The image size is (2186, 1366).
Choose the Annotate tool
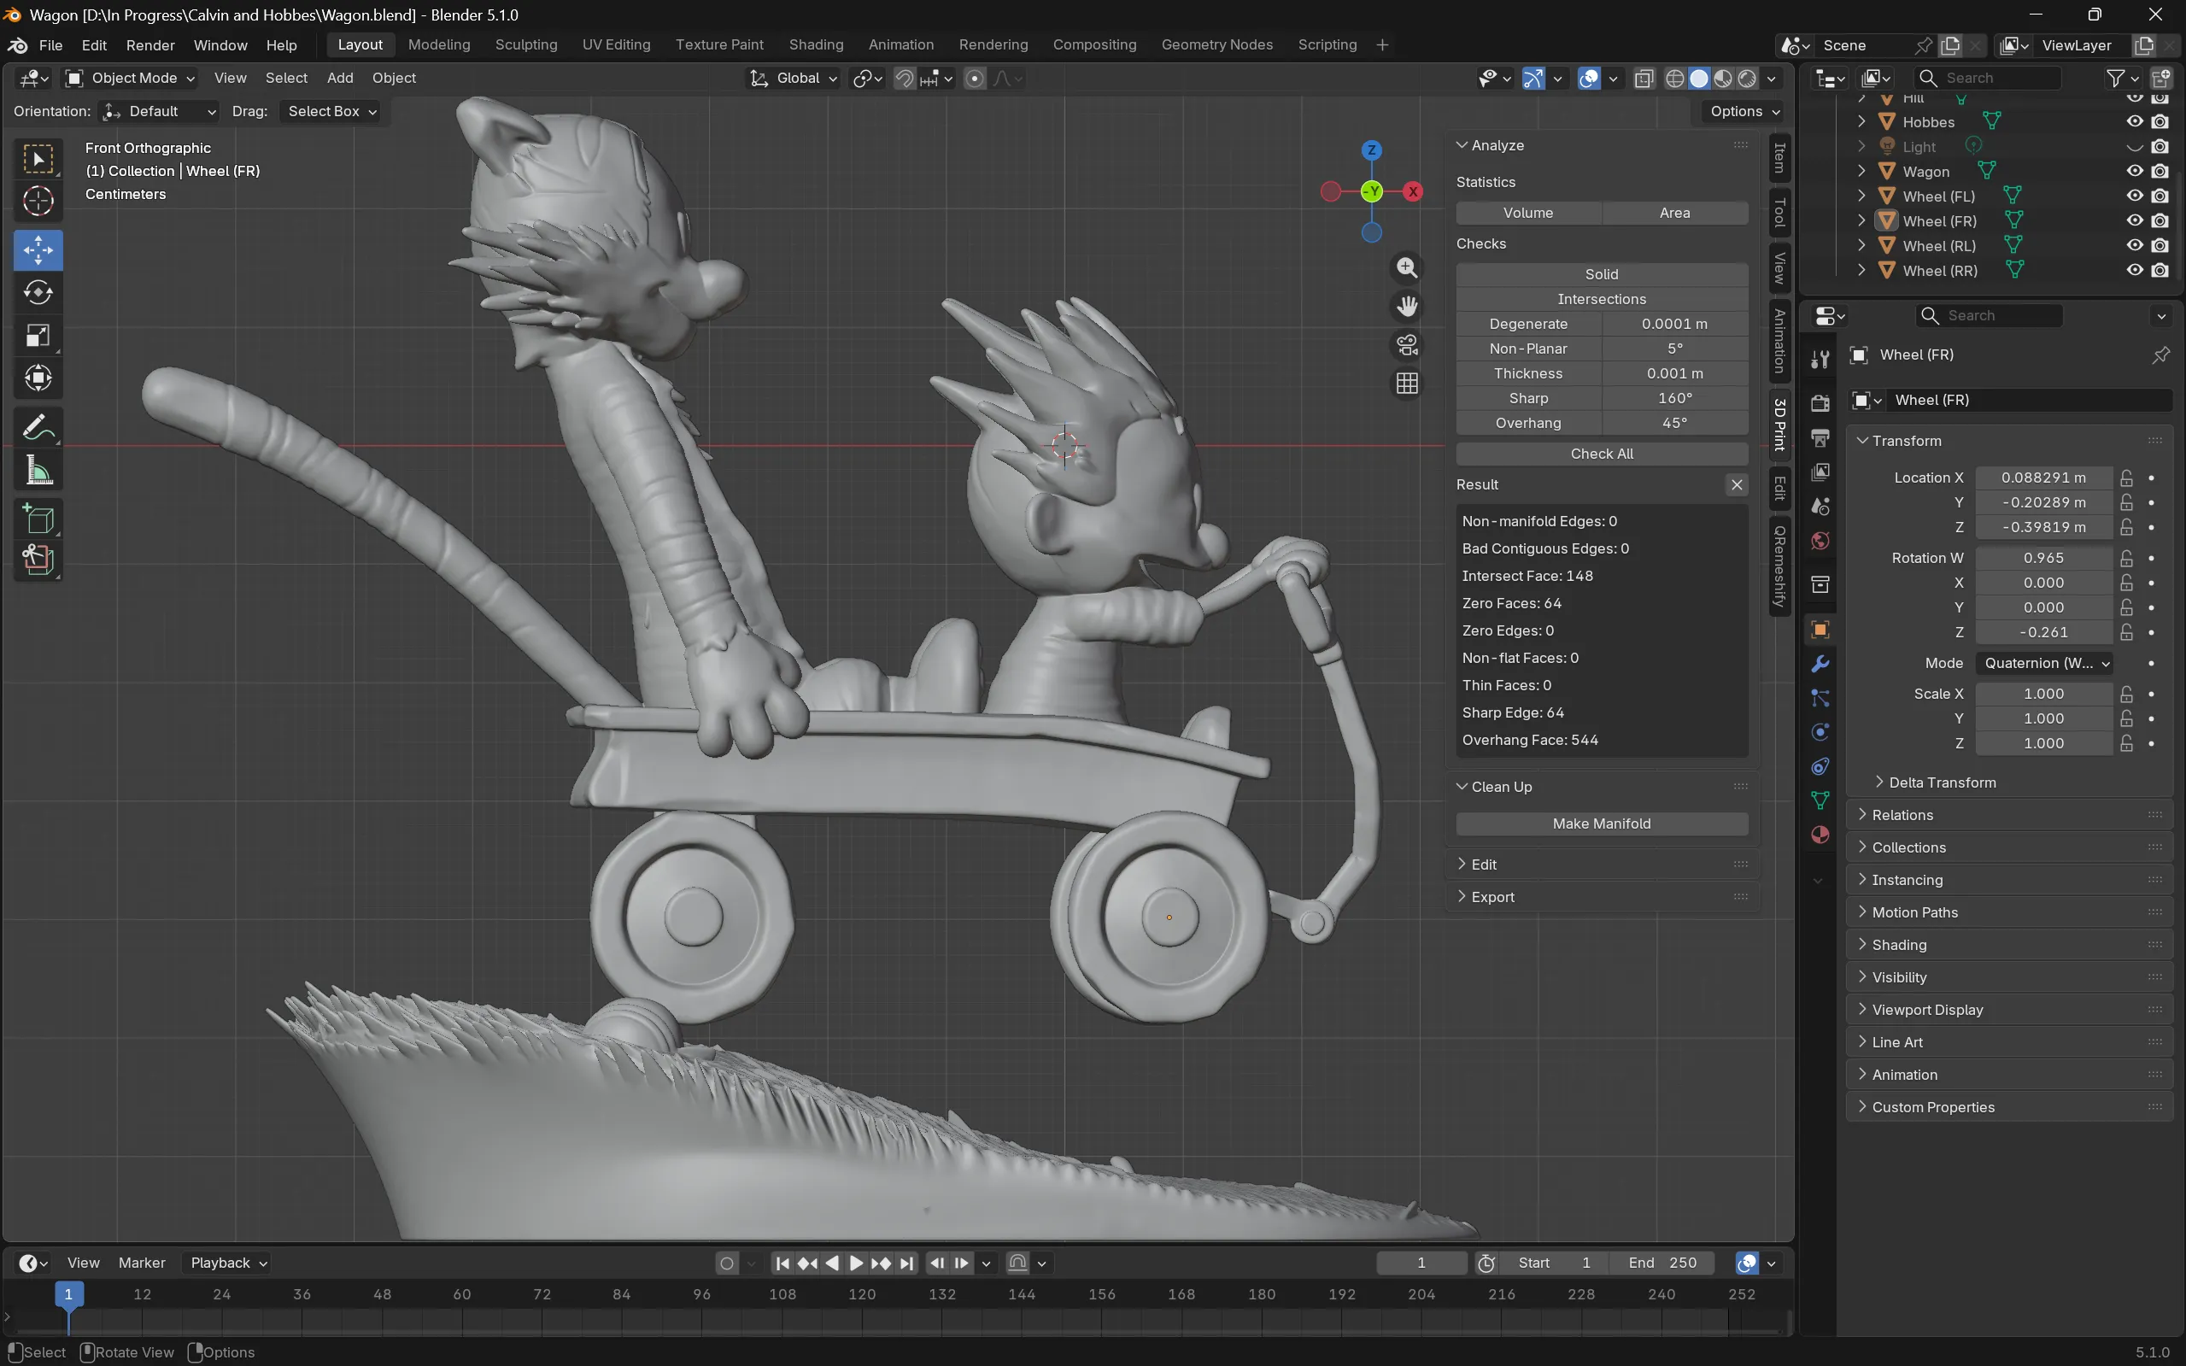pos(38,427)
